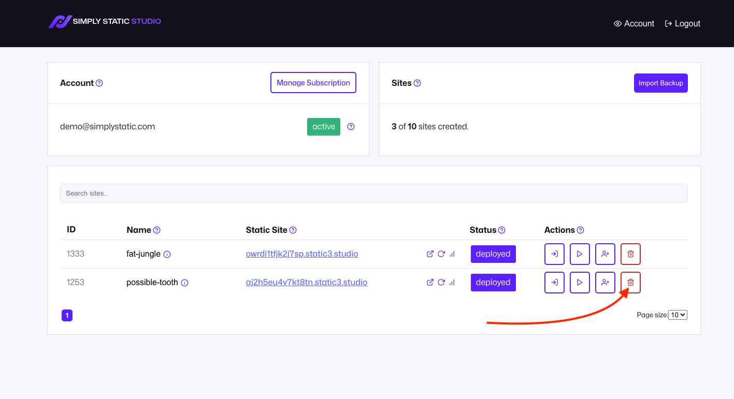
Task: Delete the fat-jungle site
Action: 630,254
